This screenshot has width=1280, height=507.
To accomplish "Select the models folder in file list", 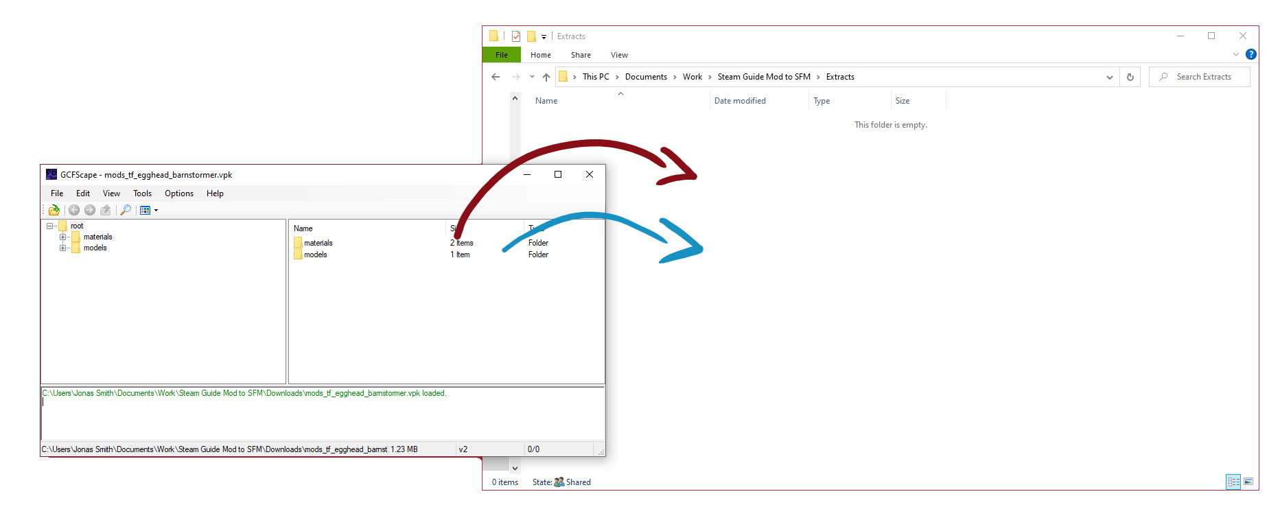I will click(x=316, y=255).
